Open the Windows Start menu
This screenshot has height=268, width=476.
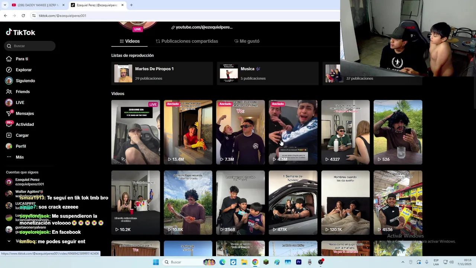pyautogui.click(x=156, y=262)
